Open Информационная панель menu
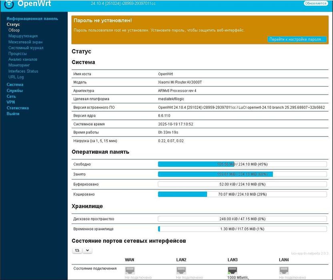The width and height of the screenshot is (333, 280). (32, 19)
